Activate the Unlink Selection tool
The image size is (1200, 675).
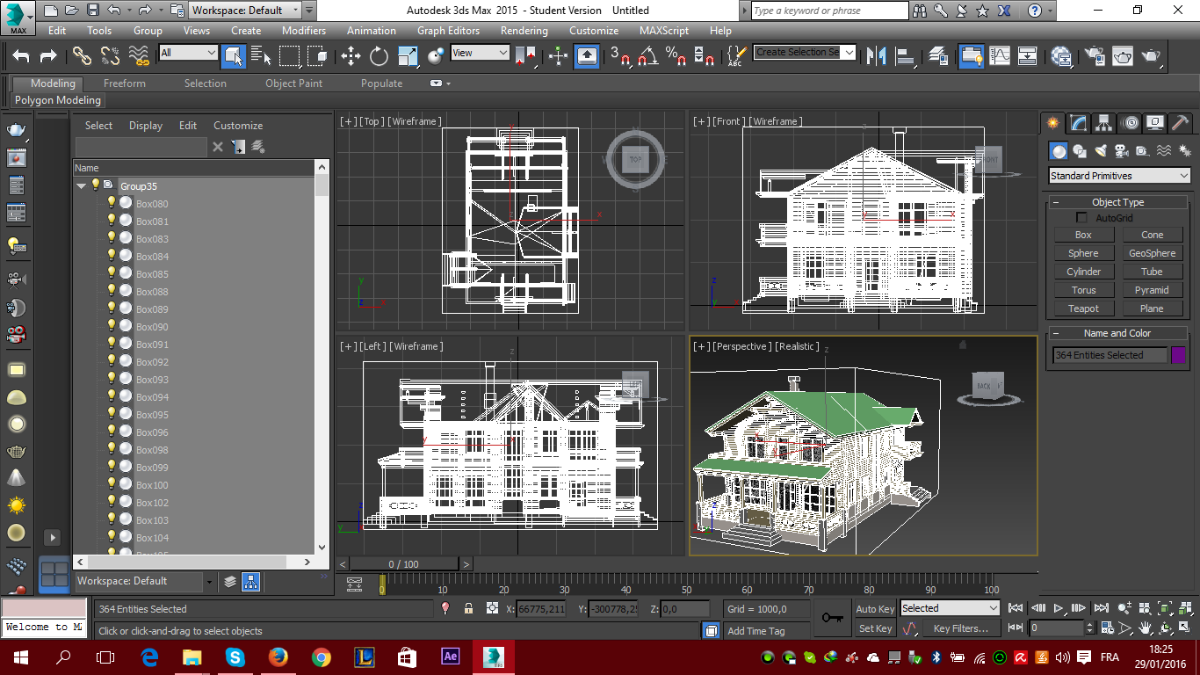[x=110, y=56]
